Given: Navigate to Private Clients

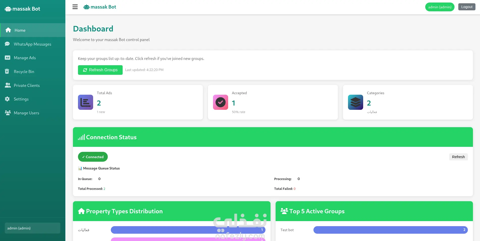Looking at the screenshot, I should pyautogui.click(x=33, y=85).
